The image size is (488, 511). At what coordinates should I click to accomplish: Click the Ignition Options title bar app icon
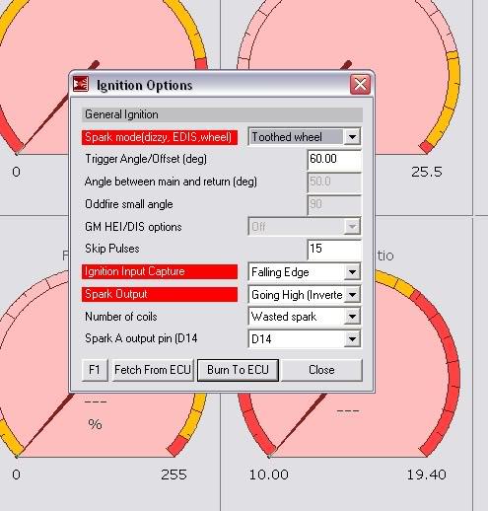click(x=81, y=84)
